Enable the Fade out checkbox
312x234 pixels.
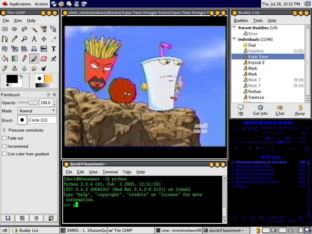click(4, 138)
